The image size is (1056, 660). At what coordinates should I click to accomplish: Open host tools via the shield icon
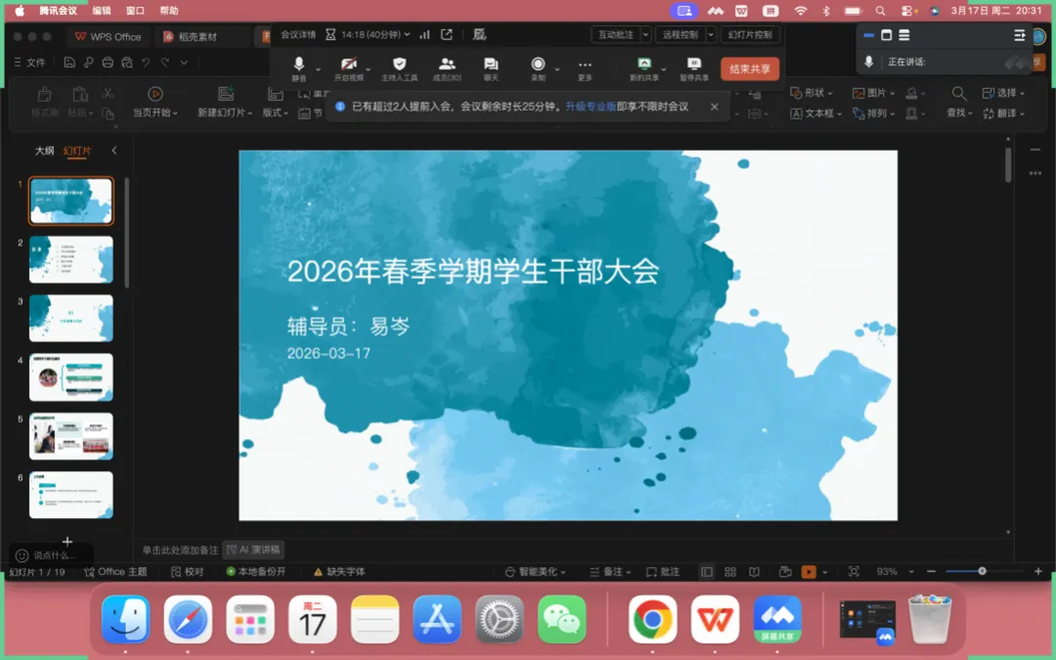coord(399,68)
